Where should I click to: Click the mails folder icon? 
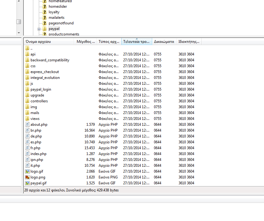click(x=27, y=113)
